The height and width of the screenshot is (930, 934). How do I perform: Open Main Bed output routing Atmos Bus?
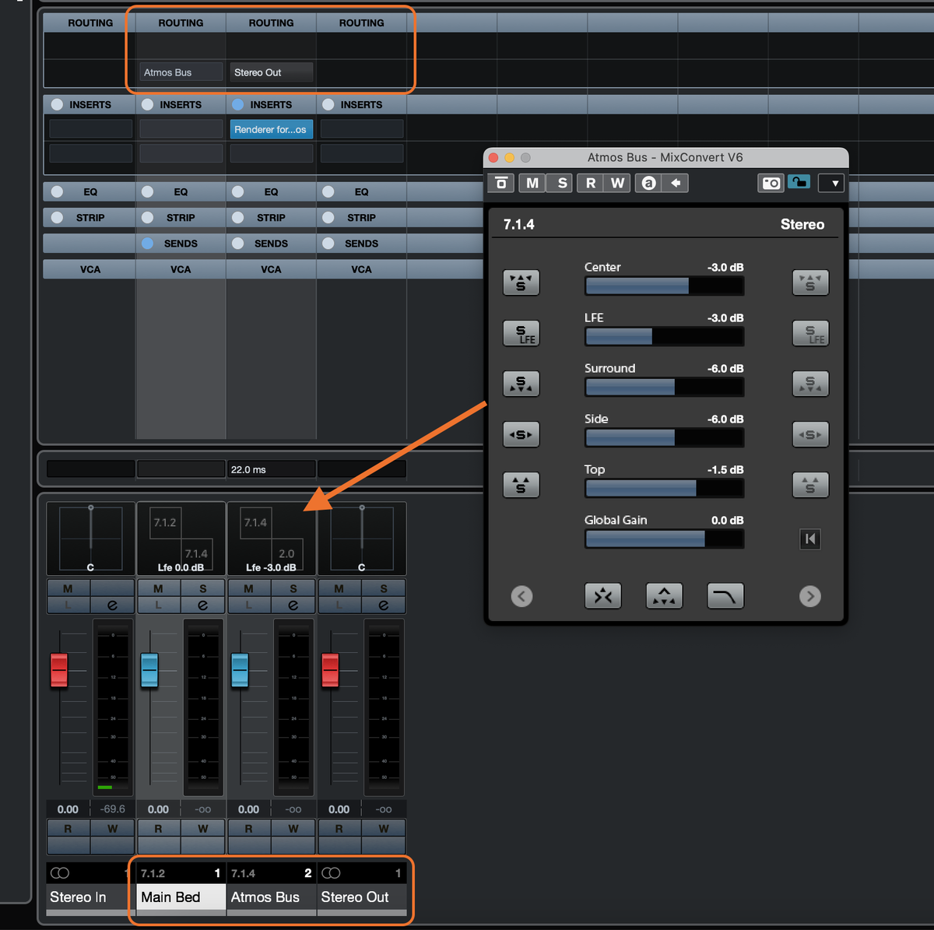pyautogui.click(x=181, y=72)
